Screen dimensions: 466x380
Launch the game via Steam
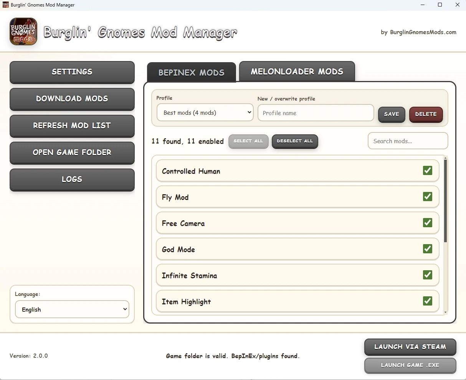click(410, 347)
